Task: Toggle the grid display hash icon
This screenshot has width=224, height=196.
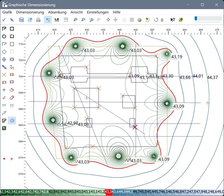Action: pyautogui.click(x=132, y=20)
